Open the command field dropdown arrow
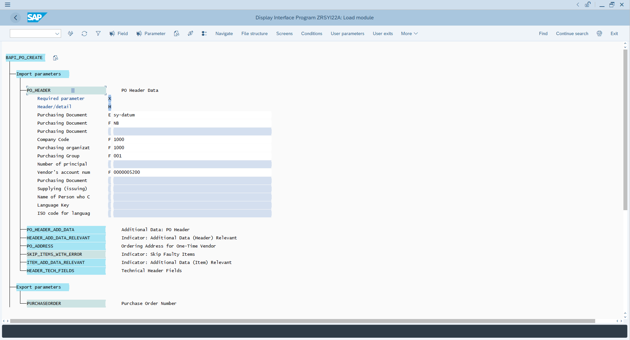 coord(57,33)
